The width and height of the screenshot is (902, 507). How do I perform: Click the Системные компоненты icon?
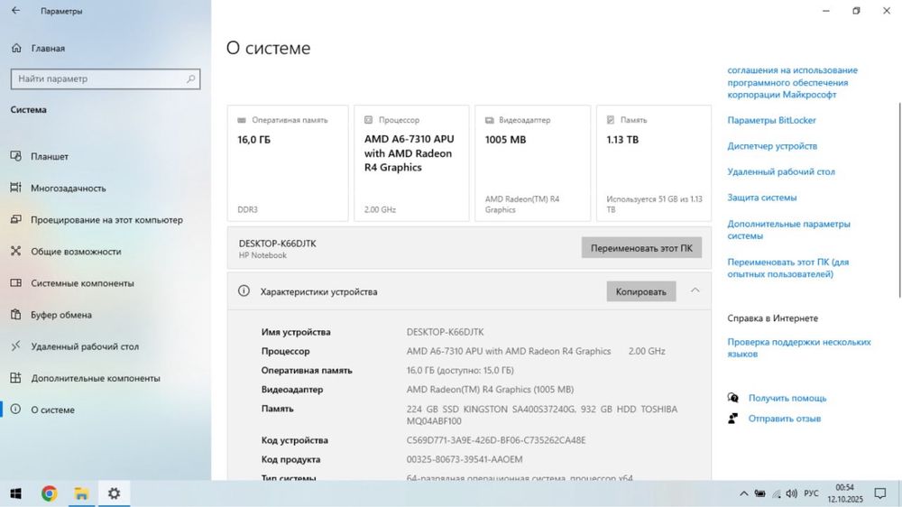tap(15, 282)
